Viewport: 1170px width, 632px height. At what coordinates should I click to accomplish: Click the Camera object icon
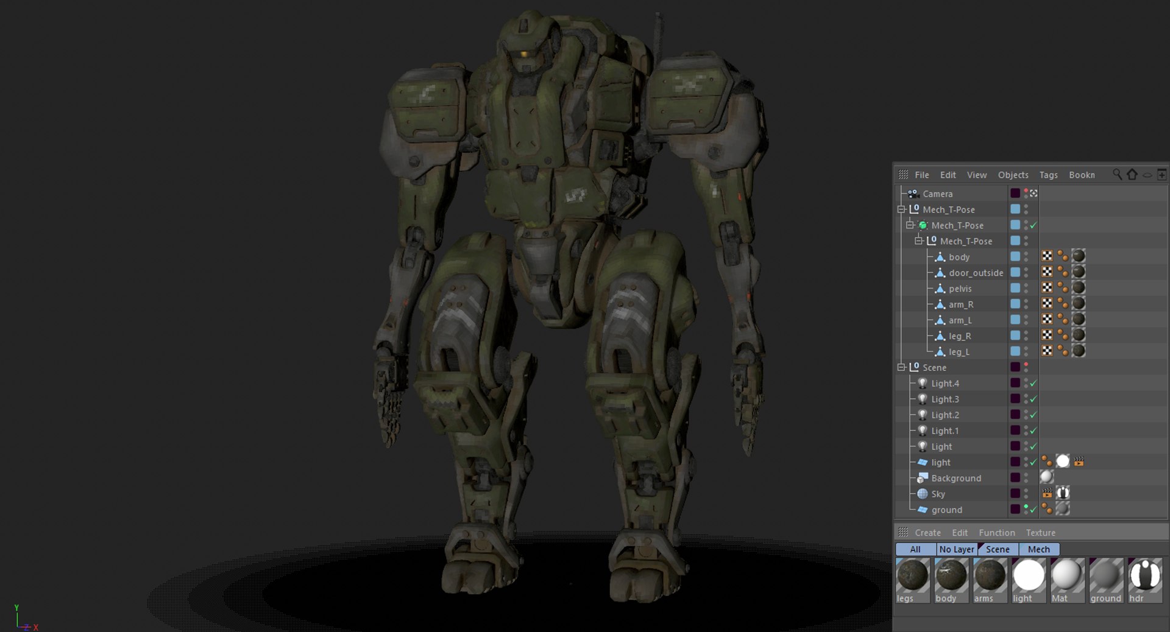pyautogui.click(x=913, y=194)
